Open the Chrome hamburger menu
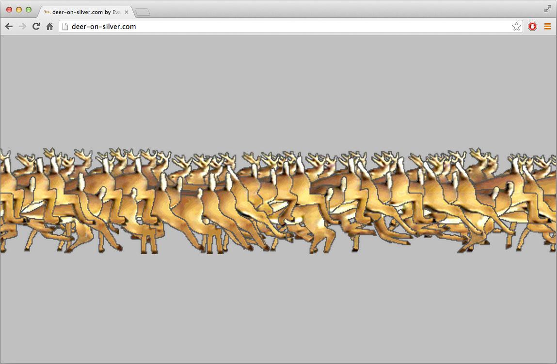This screenshot has height=364, width=557. point(547,26)
